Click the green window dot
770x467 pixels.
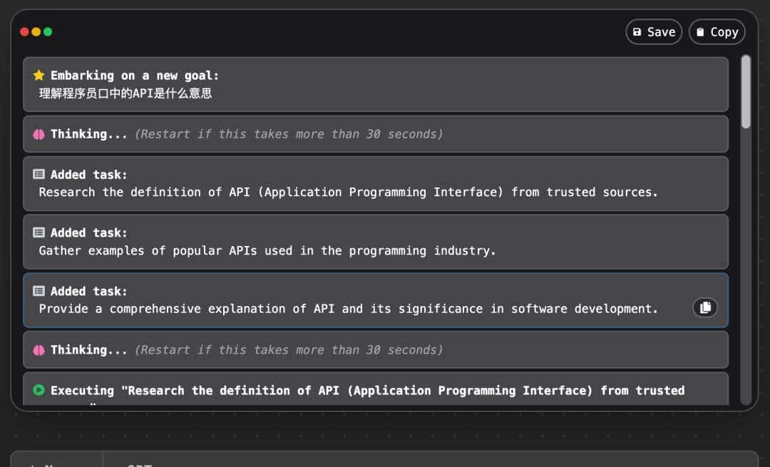point(48,32)
